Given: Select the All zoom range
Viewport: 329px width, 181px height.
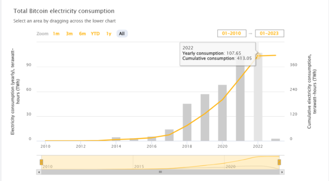Looking at the screenshot, I should [x=122, y=34].
